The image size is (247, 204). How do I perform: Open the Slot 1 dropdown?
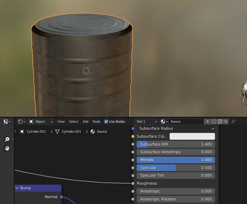[x=146, y=122]
